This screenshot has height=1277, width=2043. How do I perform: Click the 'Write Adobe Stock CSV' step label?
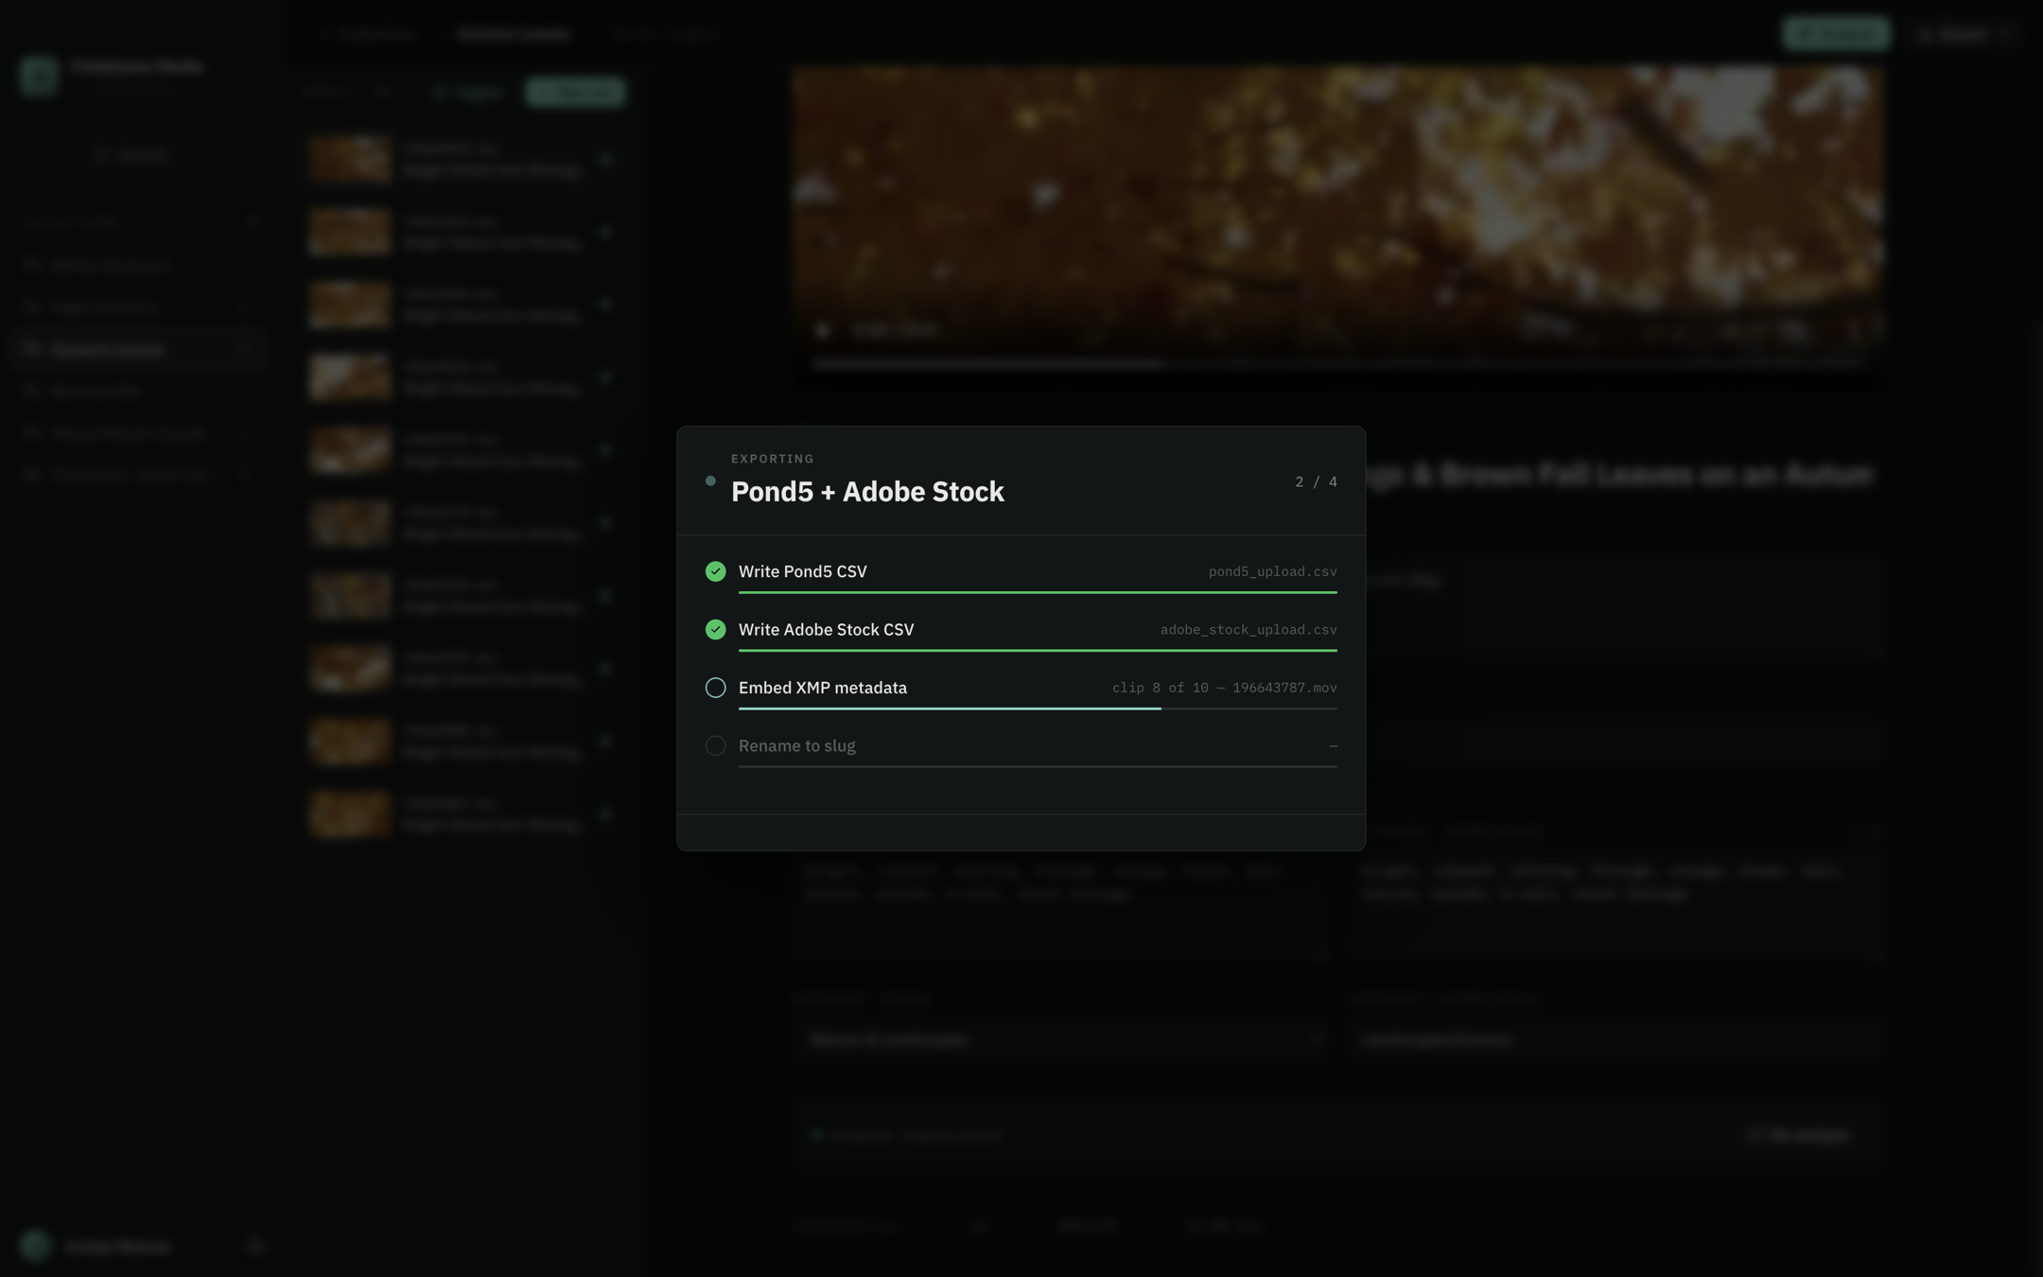click(826, 630)
